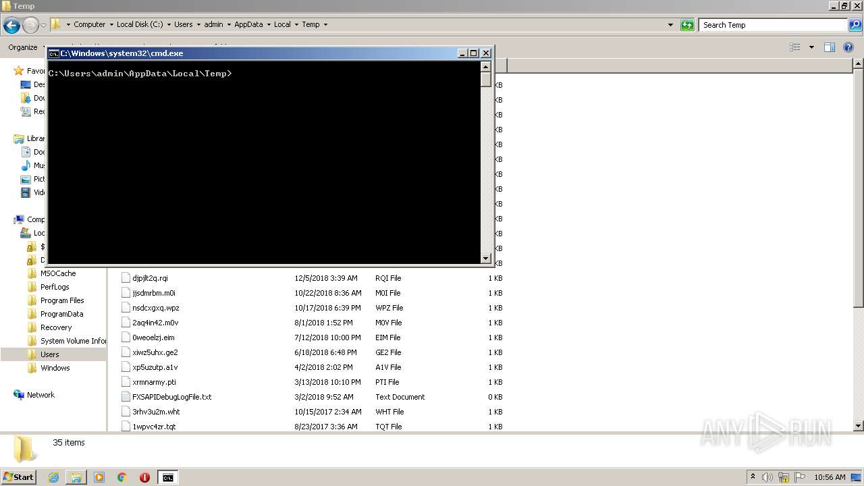The width and height of the screenshot is (864, 486).
Task: Select Network in the navigation pane
Action: (40, 395)
